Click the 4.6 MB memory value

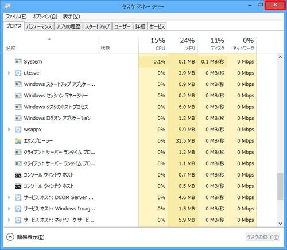[187, 197]
